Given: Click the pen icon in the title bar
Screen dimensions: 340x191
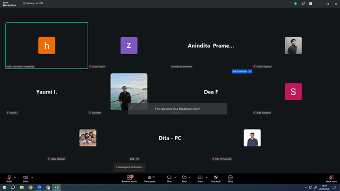Looking at the screenshot, I should pos(303,4).
